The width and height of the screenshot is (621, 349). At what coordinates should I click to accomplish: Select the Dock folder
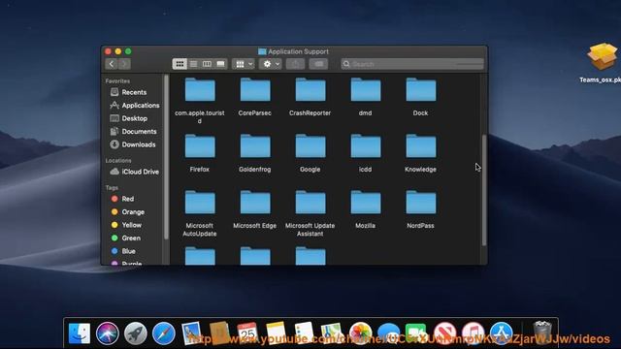click(x=420, y=90)
